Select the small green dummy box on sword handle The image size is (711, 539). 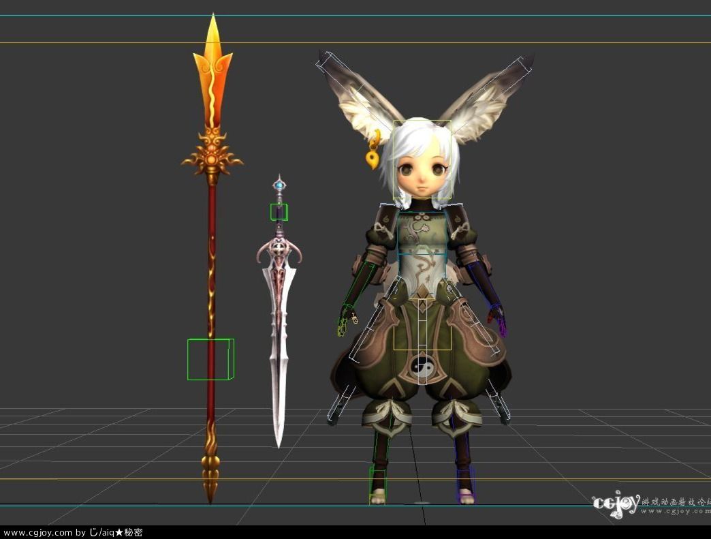[x=279, y=212]
